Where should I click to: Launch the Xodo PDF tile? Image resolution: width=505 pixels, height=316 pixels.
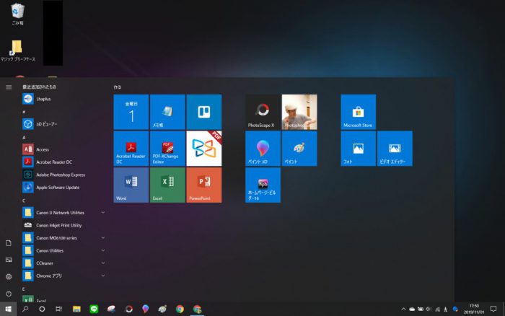point(204,149)
